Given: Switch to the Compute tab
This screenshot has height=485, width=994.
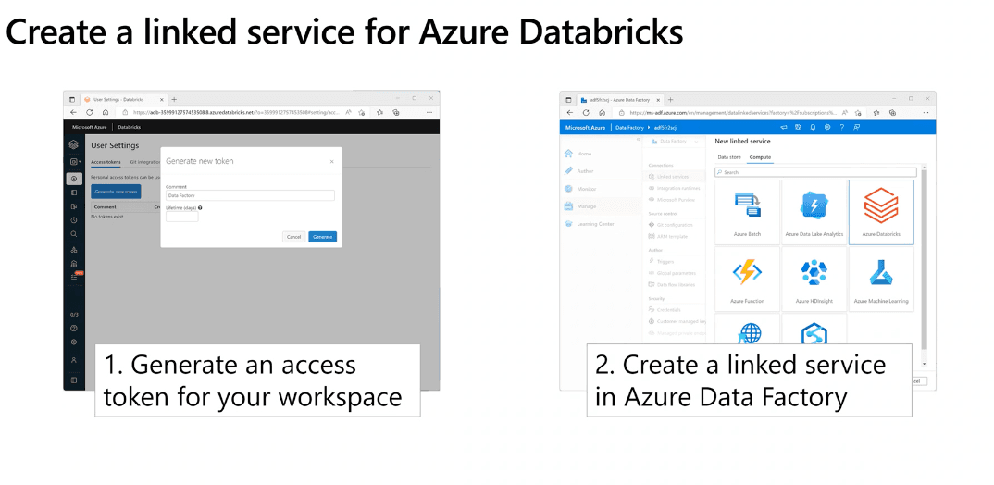Looking at the screenshot, I should 760,157.
